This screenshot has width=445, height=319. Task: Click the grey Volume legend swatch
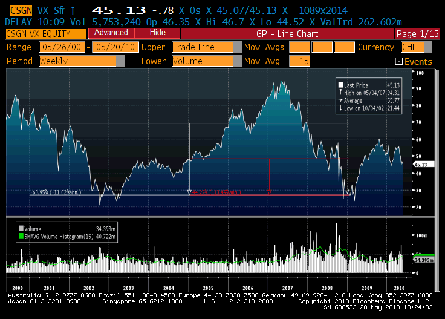pyautogui.click(x=21, y=229)
